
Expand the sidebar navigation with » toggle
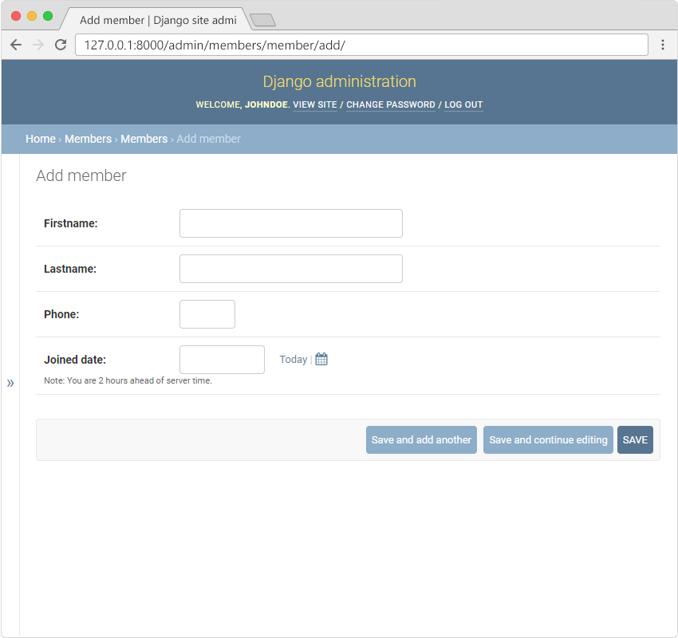(x=10, y=383)
